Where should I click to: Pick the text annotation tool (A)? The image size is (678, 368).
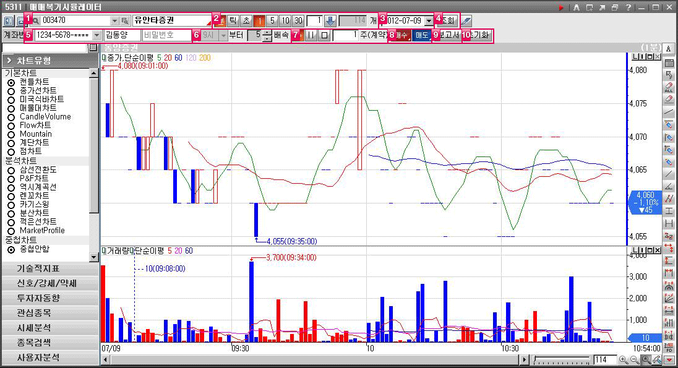[x=669, y=49]
